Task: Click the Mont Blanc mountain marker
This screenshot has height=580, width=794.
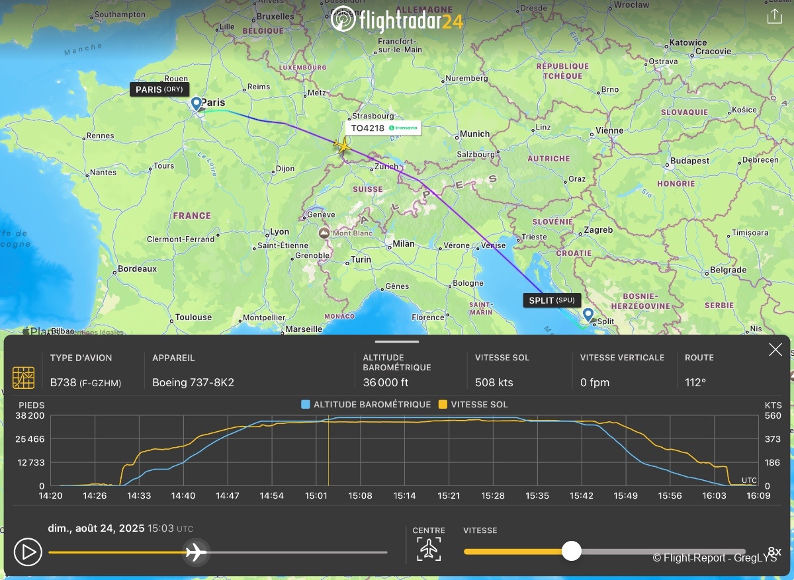Action: click(324, 233)
